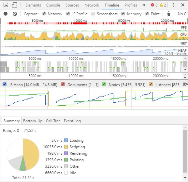Image resolution: width=188 pixels, height=182 pixels.
Task: Click the '10035.0 ms' scripting value
Action: pos(53,147)
